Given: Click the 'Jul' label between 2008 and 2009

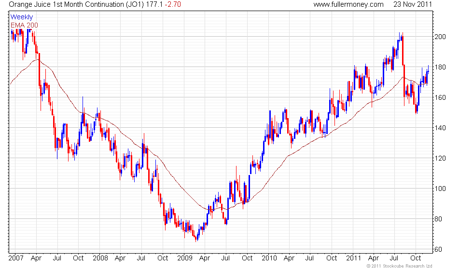Looking at the screenshot, I should pyautogui.click(x=141, y=258).
